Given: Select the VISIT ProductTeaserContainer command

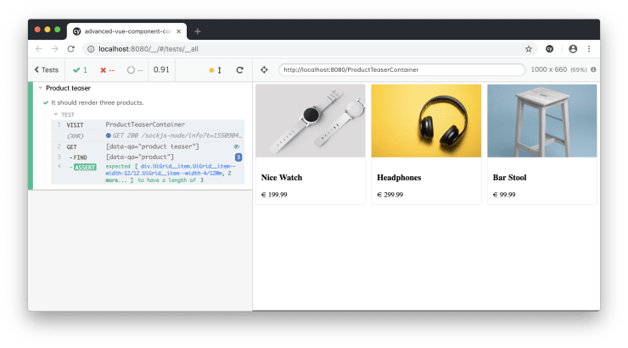Looking at the screenshot, I should (x=144, y=124).
